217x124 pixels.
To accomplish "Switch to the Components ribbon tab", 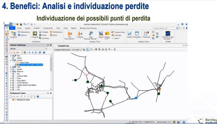I will [x=48, y=28].
